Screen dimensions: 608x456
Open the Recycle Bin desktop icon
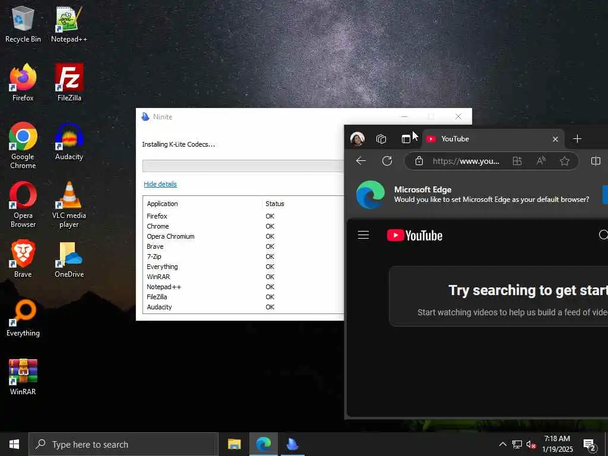pos(23,24)
